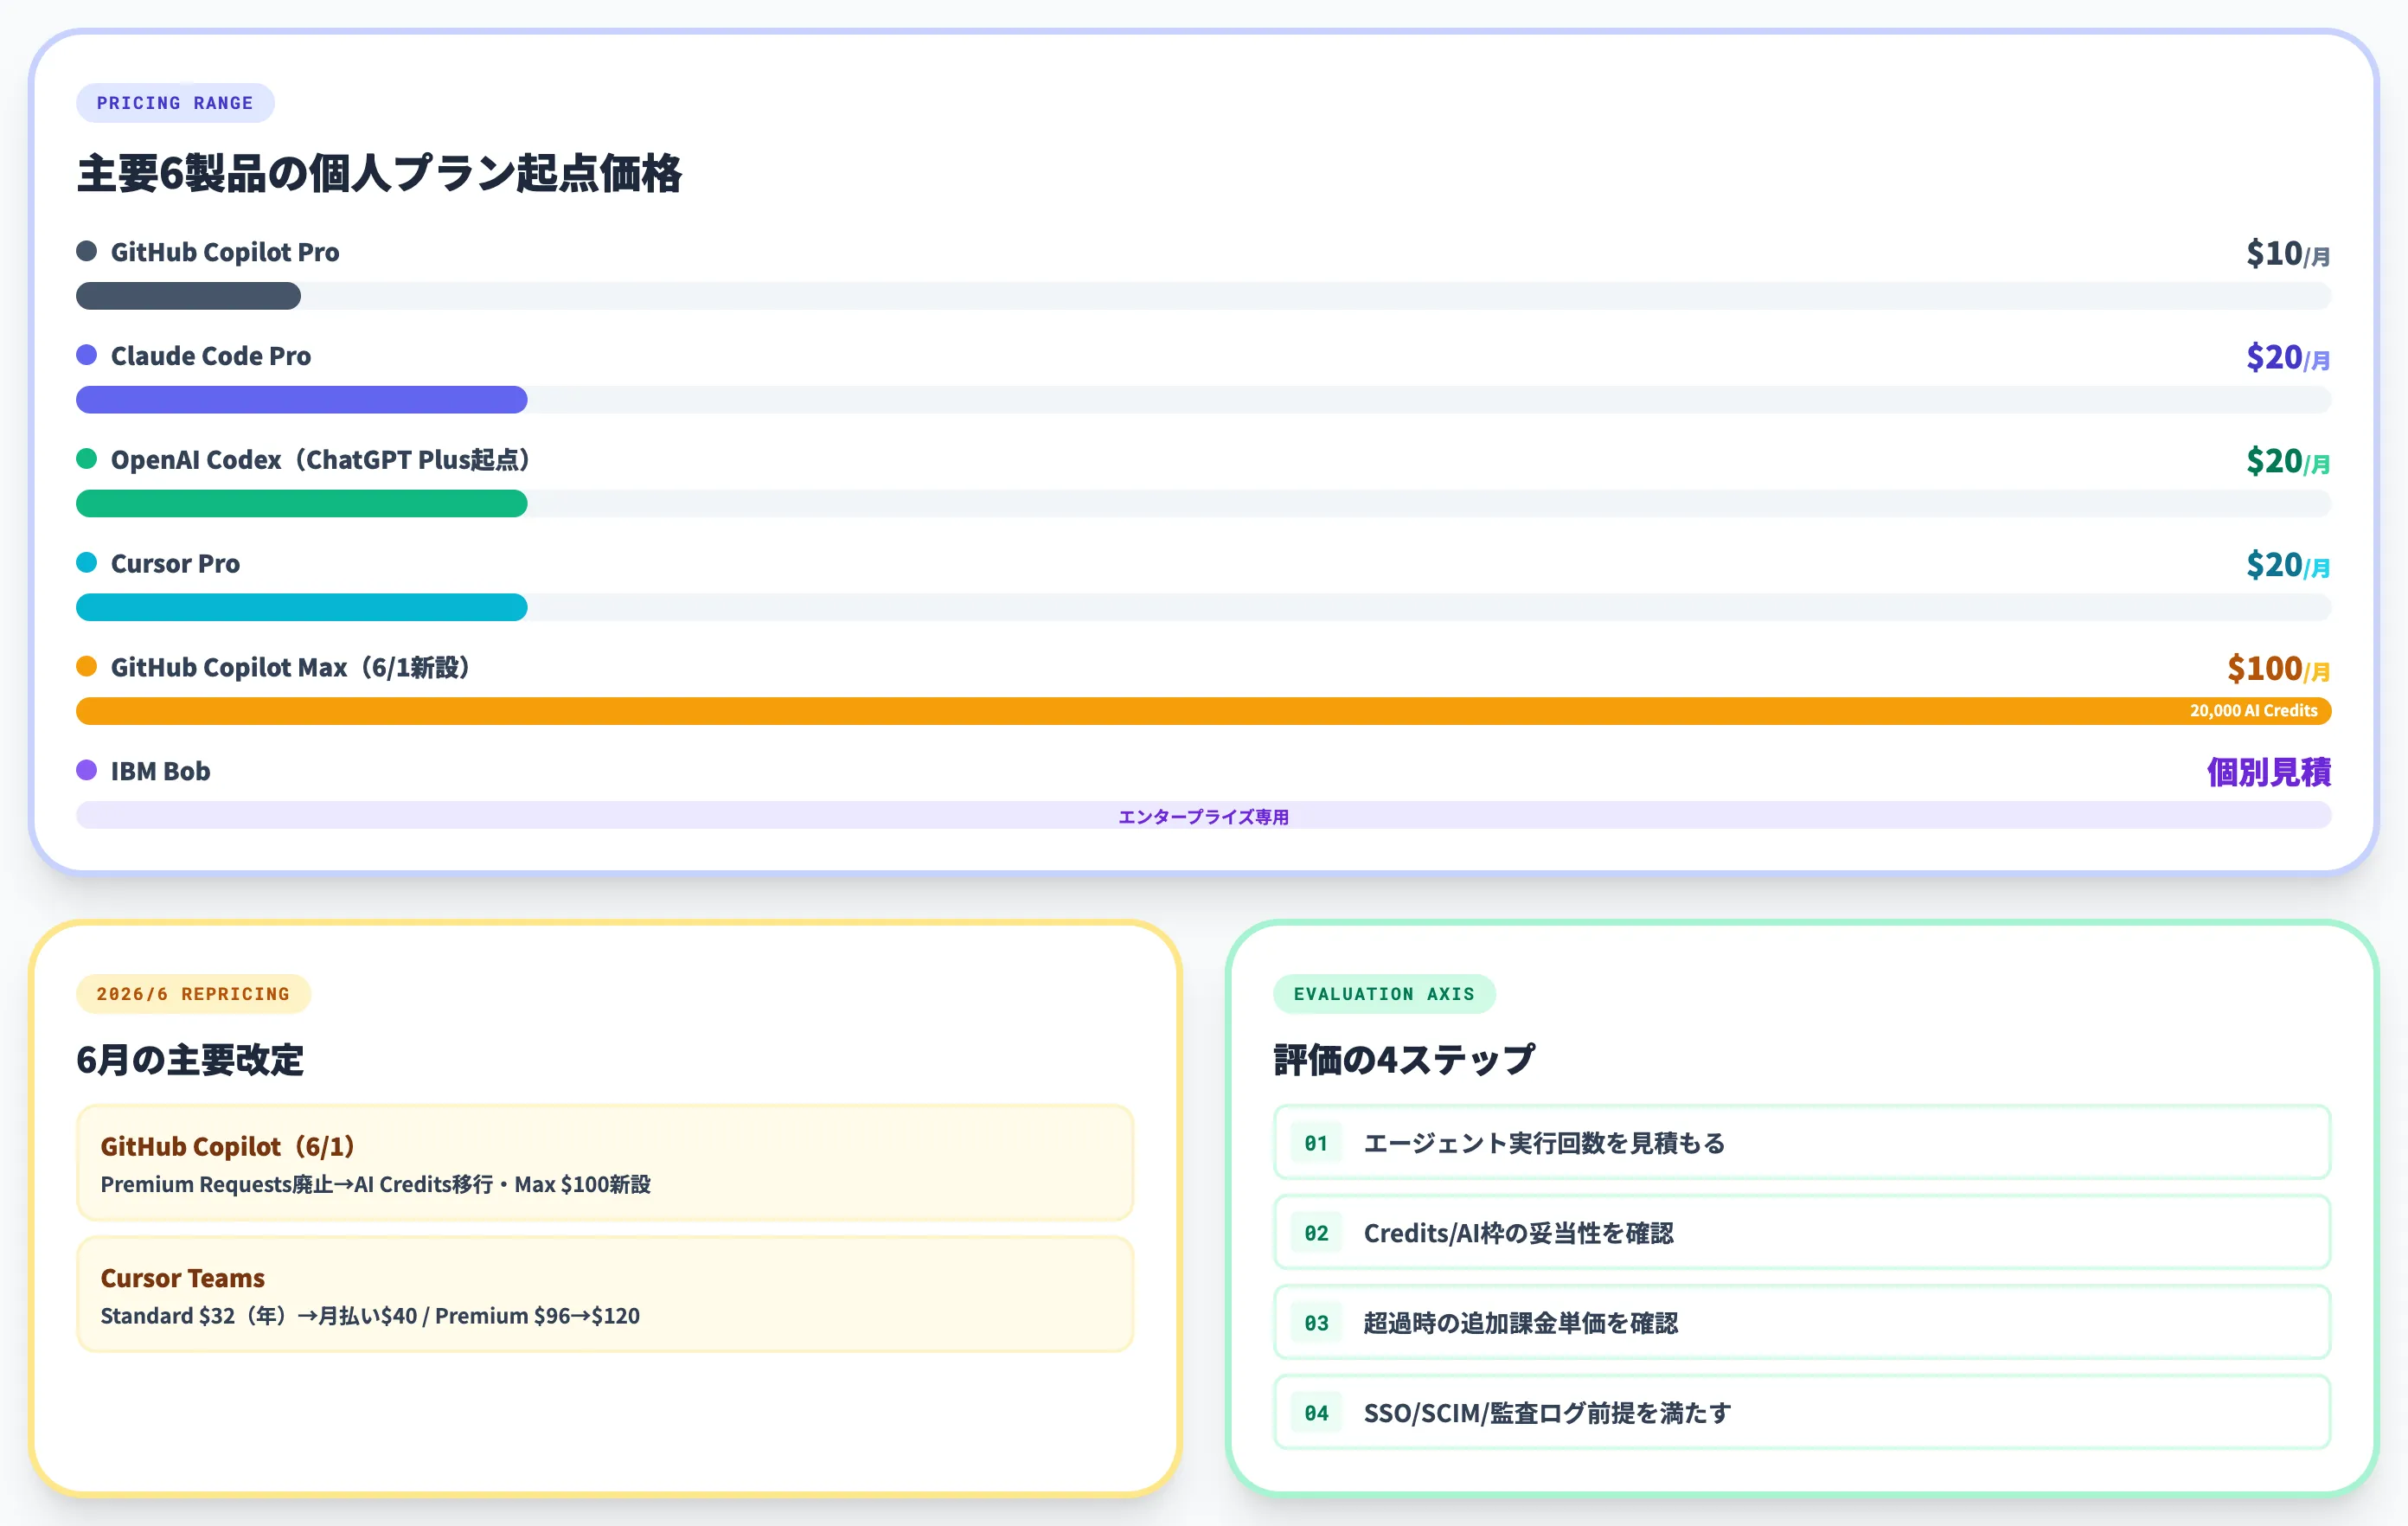Screen dimensions: 2408x1526
Task: Click the orange dot beside GitHub Copilot Max
Action: click(x=87, y=667)
